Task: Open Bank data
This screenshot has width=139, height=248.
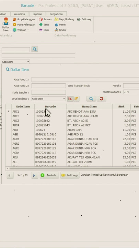Action: pyautogui.click(x=44, y=30)
